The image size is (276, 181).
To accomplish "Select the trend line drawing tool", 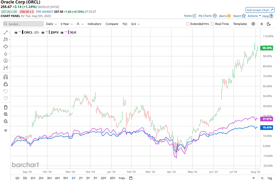I will pyautogui.click(x=6, y=32).
